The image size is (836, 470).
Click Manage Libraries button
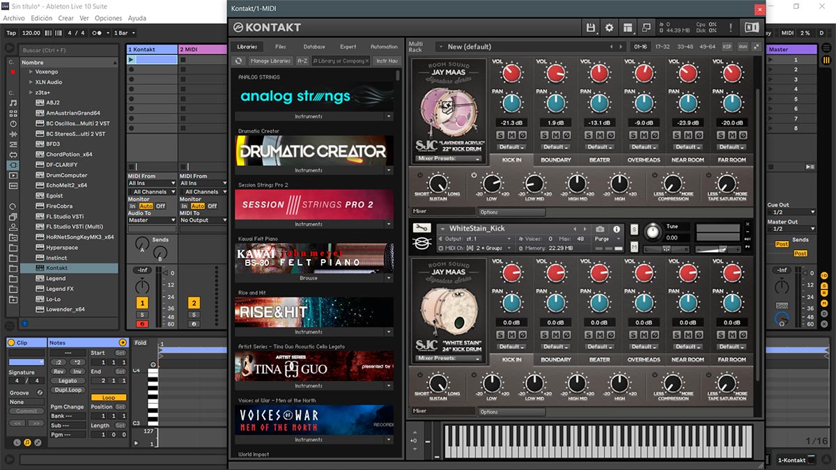(270, 61)
